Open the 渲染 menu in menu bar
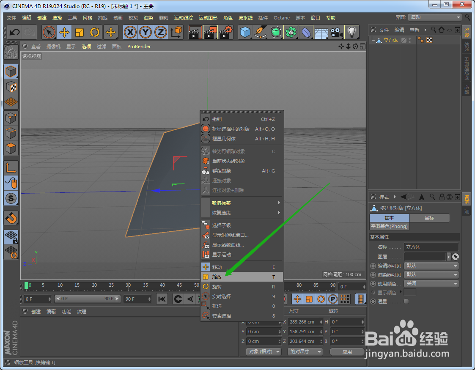 (148, 18)
